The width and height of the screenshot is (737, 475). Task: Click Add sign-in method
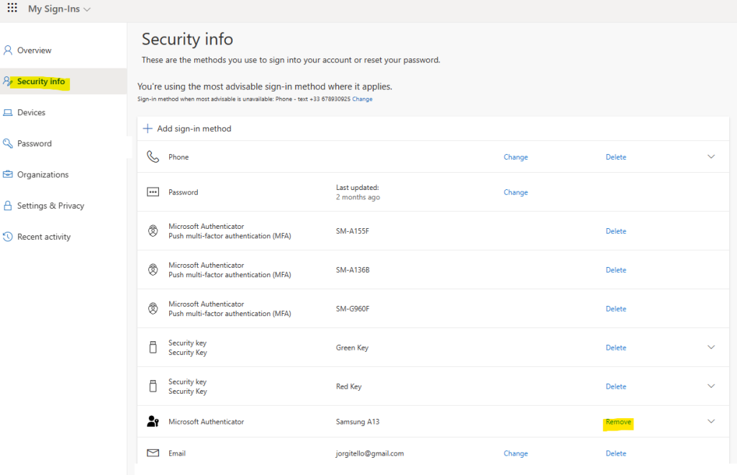pyautogui.click(x=194, y=129)
